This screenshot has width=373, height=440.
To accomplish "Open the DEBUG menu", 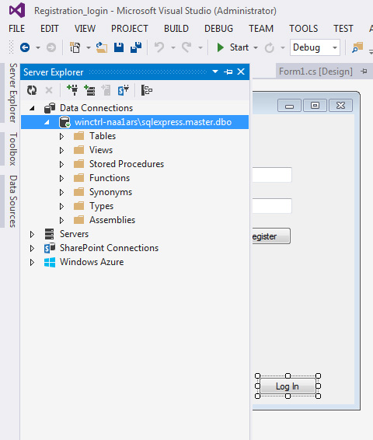I will click(219, 29).
